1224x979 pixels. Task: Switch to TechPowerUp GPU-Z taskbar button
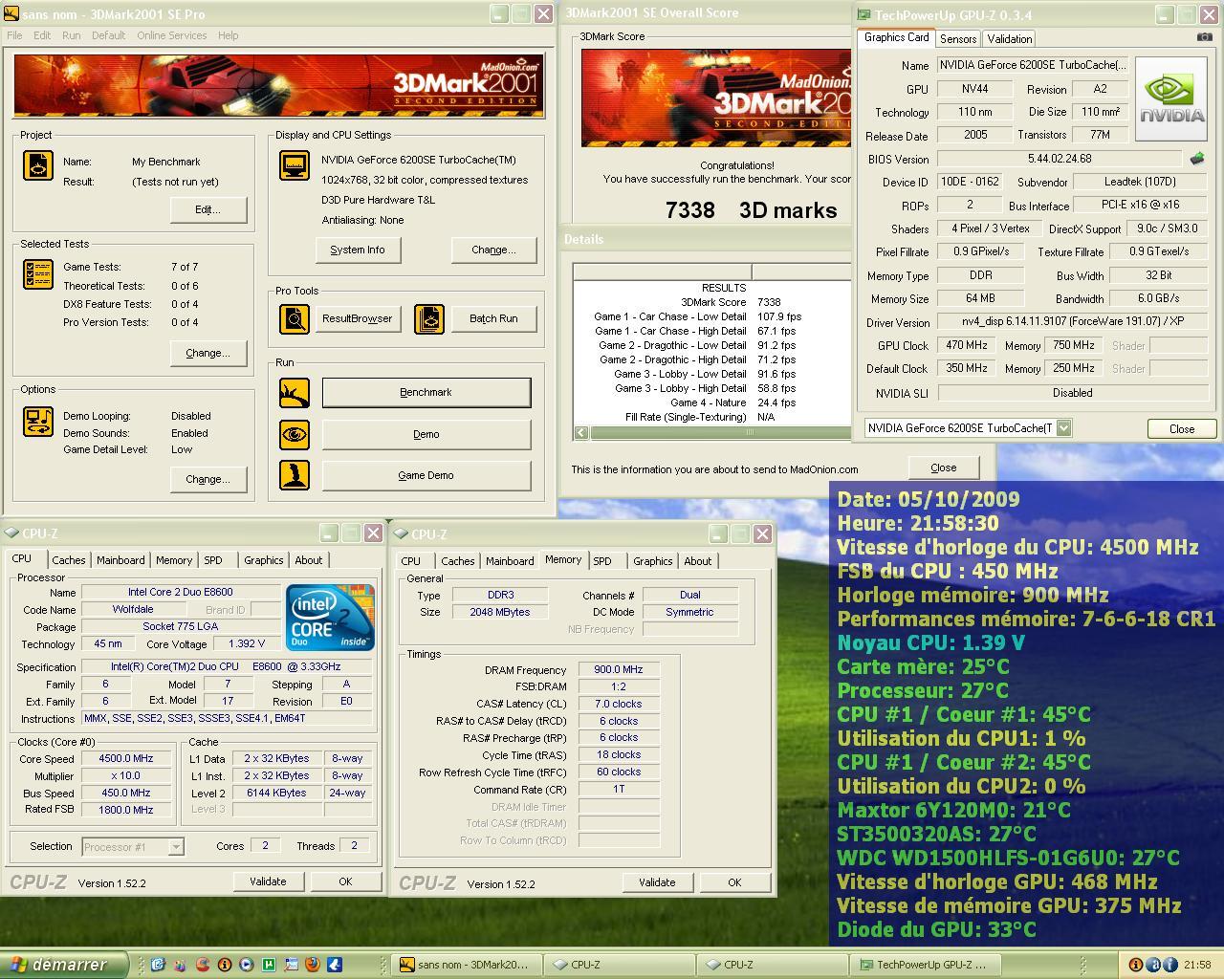click(x=928, y=965)
